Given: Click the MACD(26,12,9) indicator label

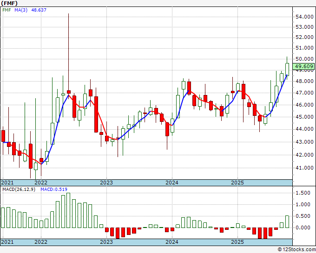Looking at the screenshot, I should click(19, 190).
